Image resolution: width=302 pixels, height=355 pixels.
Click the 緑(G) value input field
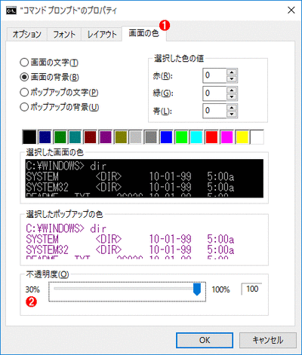214,93
